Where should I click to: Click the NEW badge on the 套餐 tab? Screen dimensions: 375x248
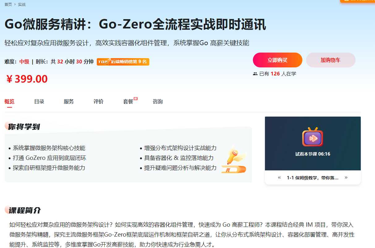pyautogui.click(x=135, y=98)
